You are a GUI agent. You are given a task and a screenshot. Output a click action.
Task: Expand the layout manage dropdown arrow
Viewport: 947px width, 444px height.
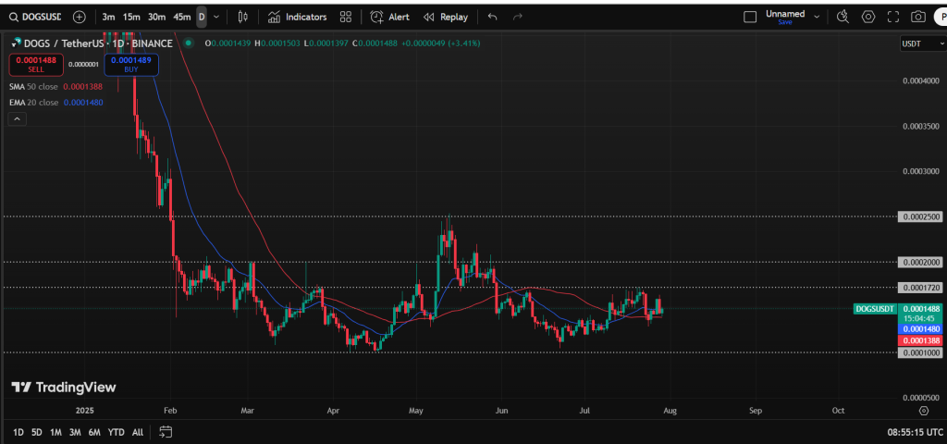(816, 17)
